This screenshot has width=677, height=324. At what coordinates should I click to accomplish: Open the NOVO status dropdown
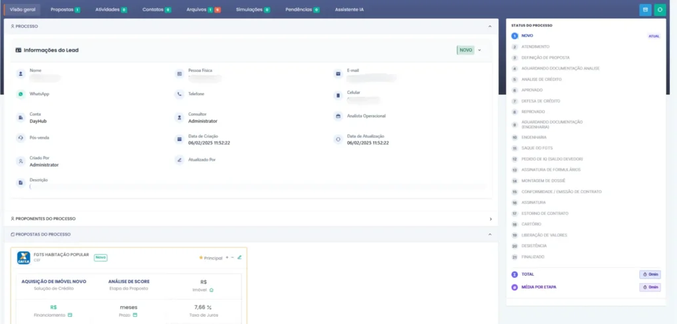coord(479,50)
